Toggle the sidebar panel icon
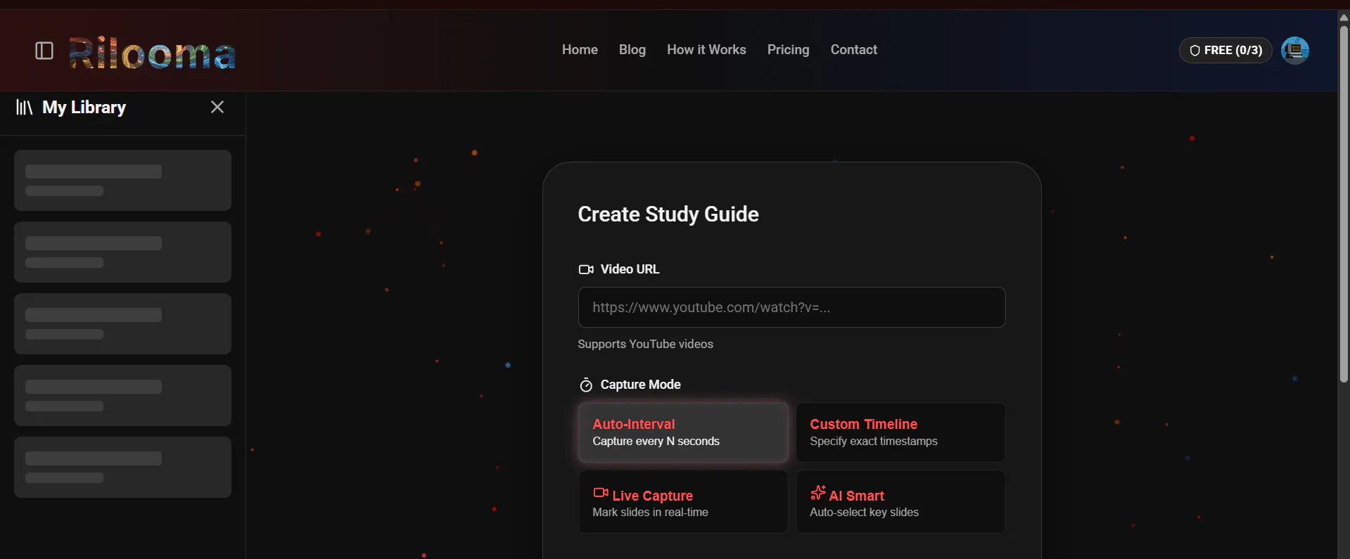 pyautogui.click(x=44, y=51)
